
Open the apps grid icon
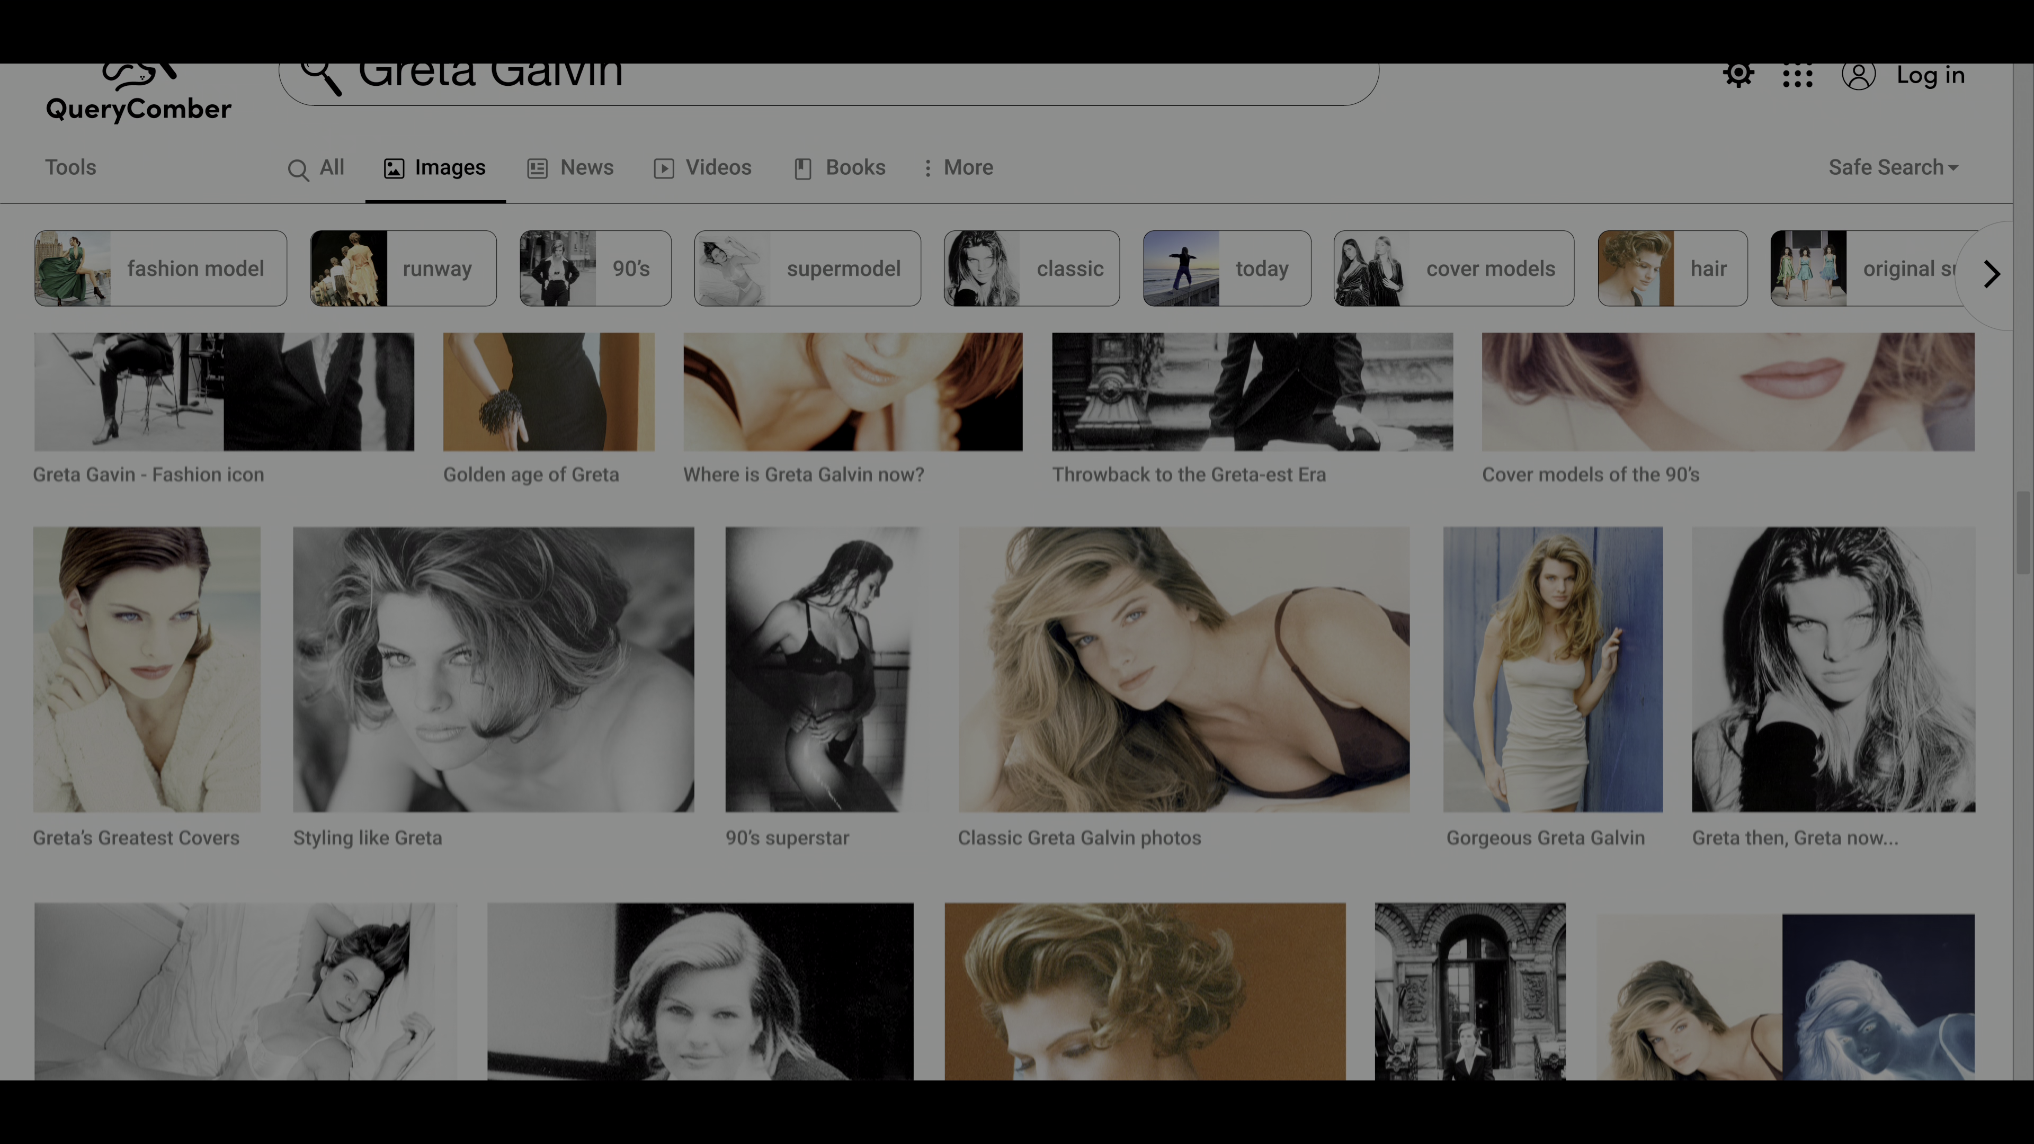click(1797, 76)
